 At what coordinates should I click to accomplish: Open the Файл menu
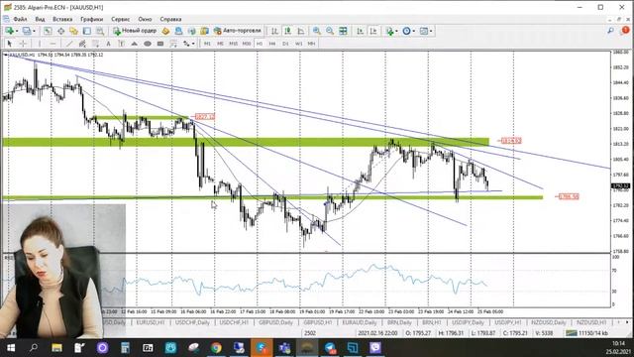[20, 19]
